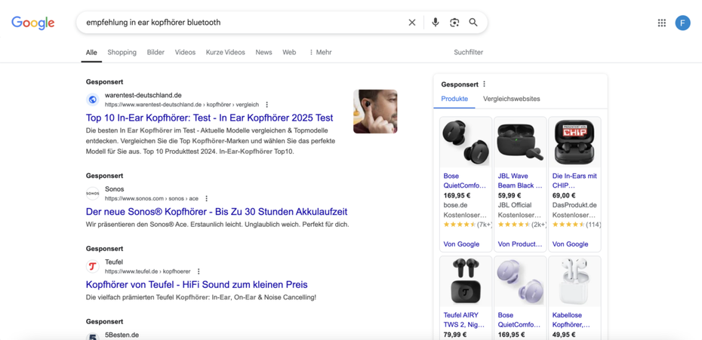Image resolution: width=702 pixels, height=340 pixels.
Task: Click the 69,00 € price
Action: point(564,195)
